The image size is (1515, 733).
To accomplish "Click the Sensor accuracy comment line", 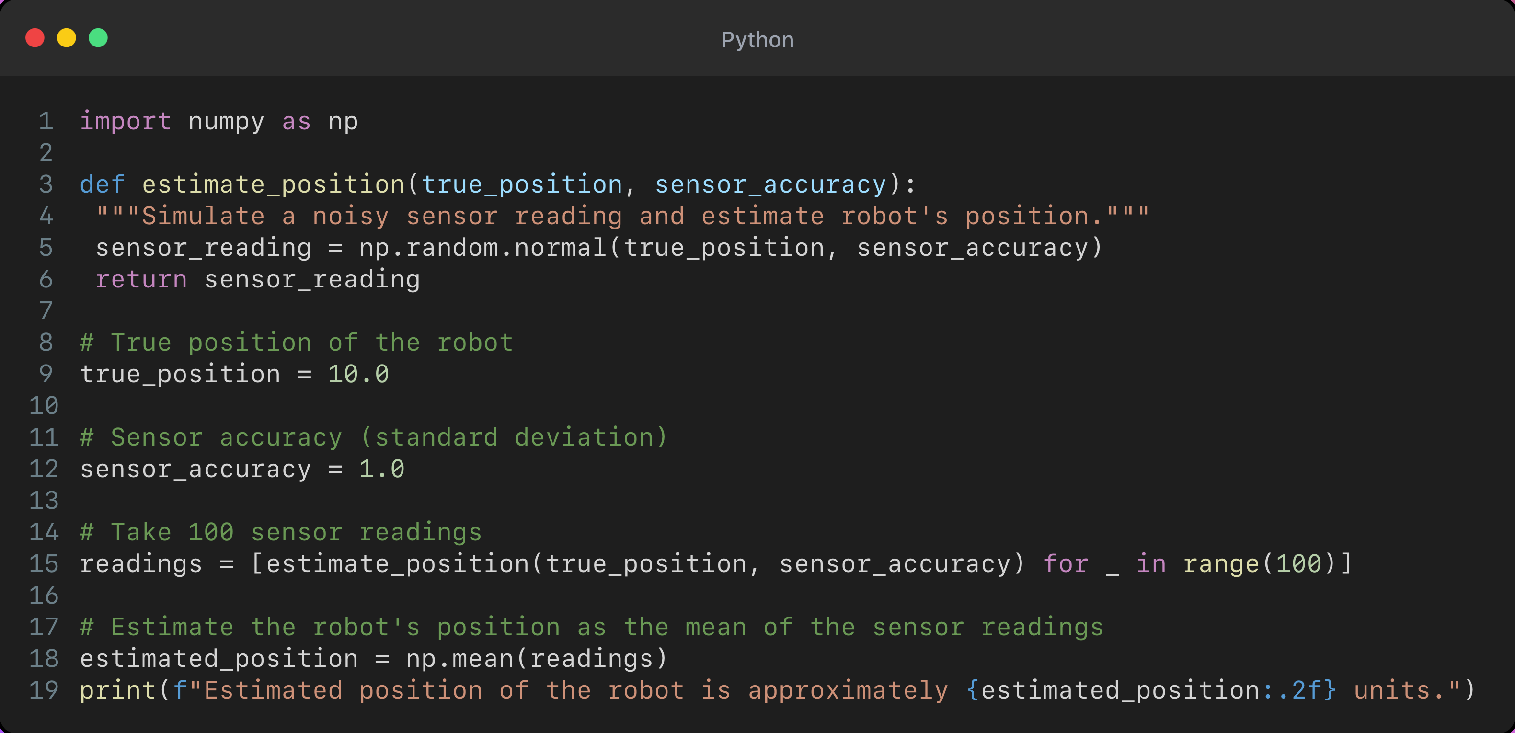I will [373, 438].
